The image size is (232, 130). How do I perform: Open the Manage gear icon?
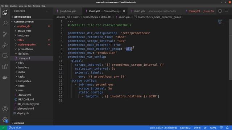pos(5,120)
